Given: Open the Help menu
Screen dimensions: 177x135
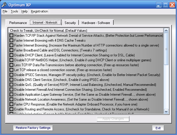Looking at the screenshot, I should [x=25, y=11].
